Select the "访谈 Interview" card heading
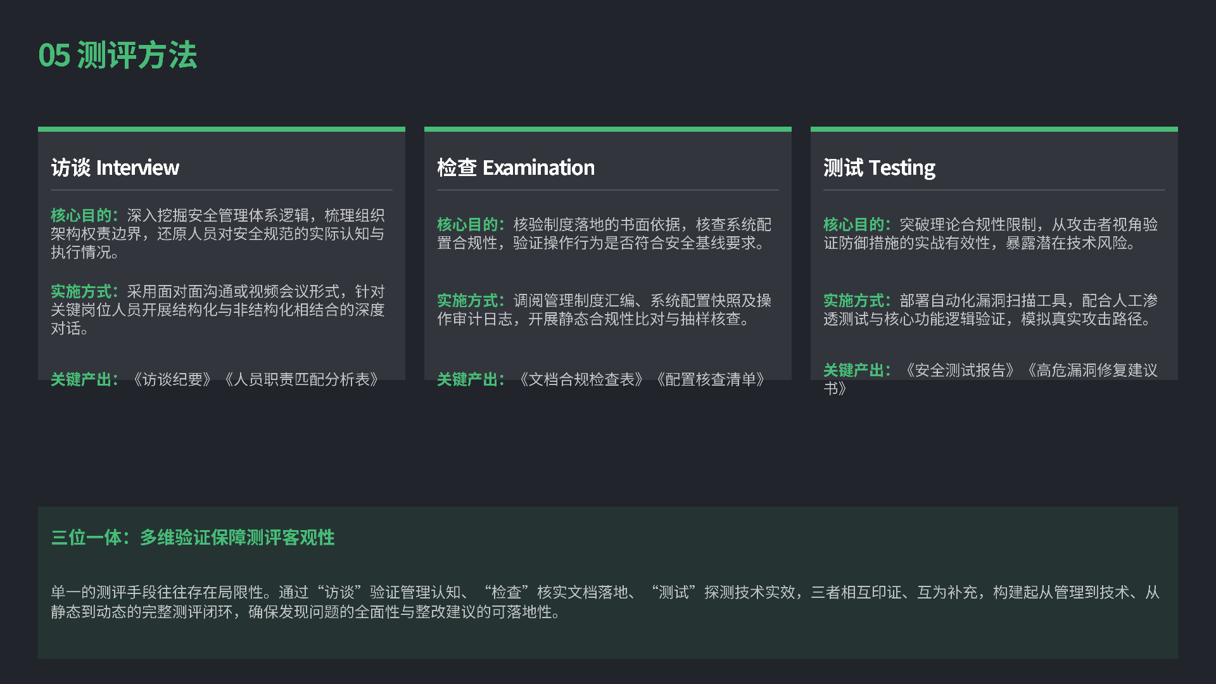The image size is (1216, 684). coord(115,168)
